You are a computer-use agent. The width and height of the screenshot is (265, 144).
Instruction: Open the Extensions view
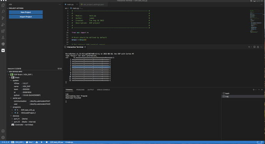point(3,31)
